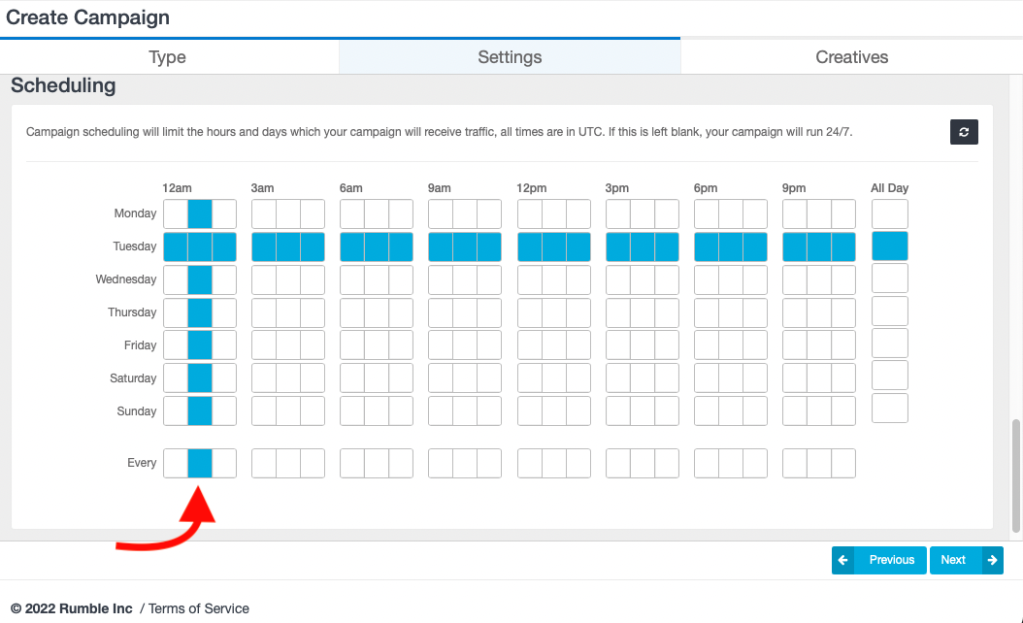The image size is (1023, 623).
Task: Enable Saturday first 3am hour cell
Action: (x=264, y=378)
